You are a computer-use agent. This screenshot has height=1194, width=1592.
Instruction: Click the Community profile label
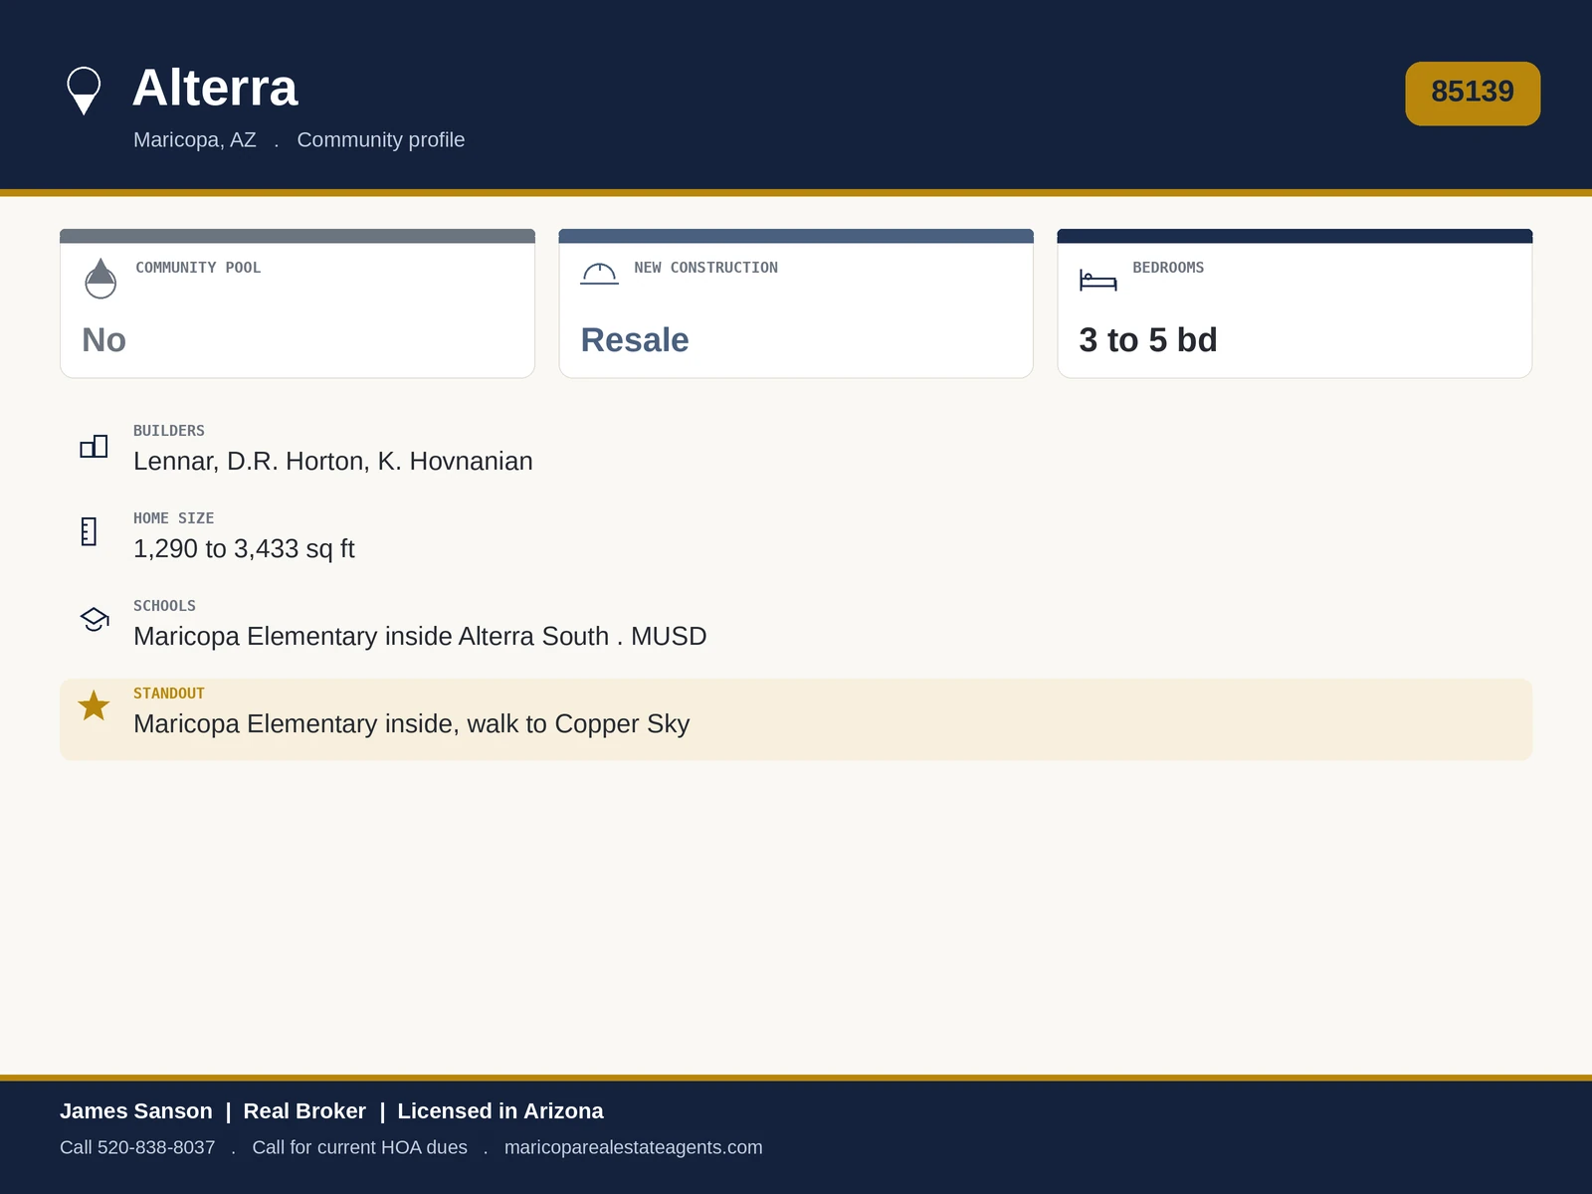click(x=381, y=139)
